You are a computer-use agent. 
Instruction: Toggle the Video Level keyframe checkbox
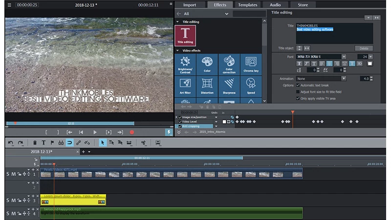point(180,121)
